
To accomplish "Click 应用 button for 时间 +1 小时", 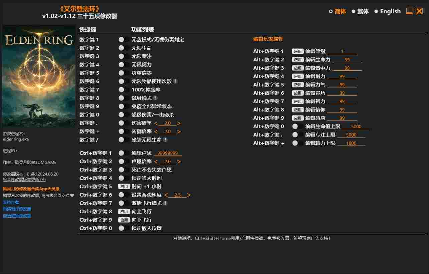I will coord(124,187).
